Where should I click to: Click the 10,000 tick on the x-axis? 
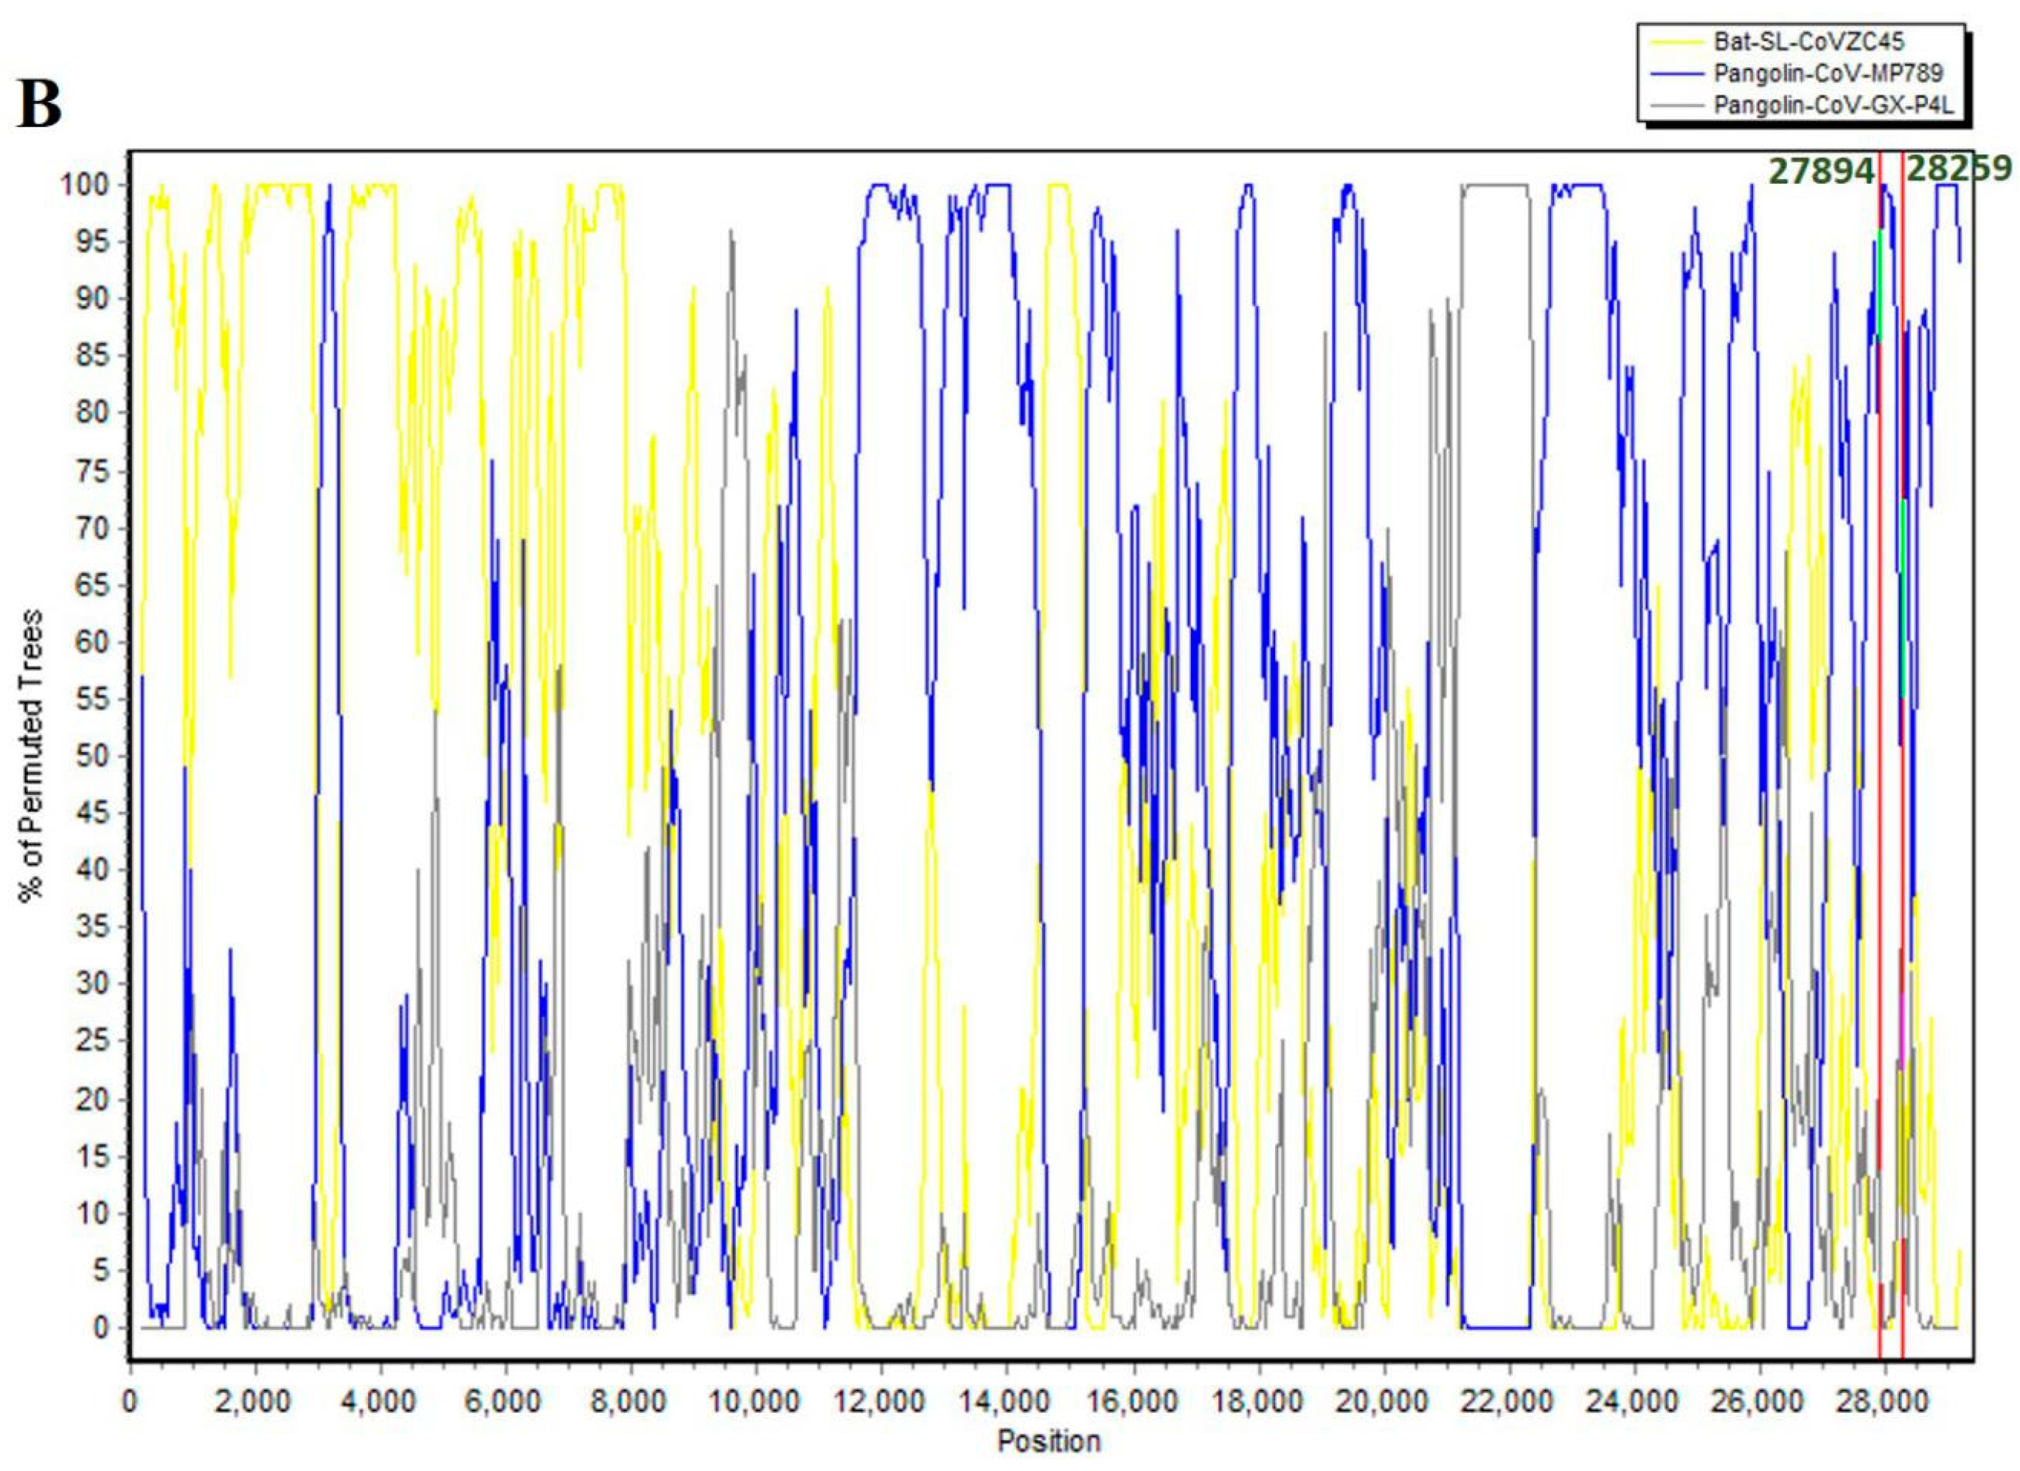click(756, 1401)
